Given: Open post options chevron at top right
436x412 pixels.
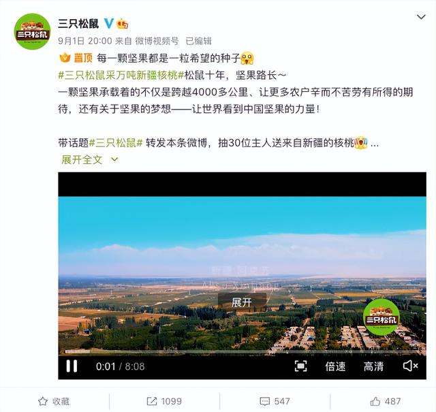Looking at the screenshot, I should coord(421,17).
